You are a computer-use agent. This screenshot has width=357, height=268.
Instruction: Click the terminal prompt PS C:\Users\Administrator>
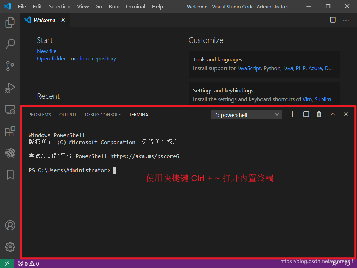(x=69, y=170)
